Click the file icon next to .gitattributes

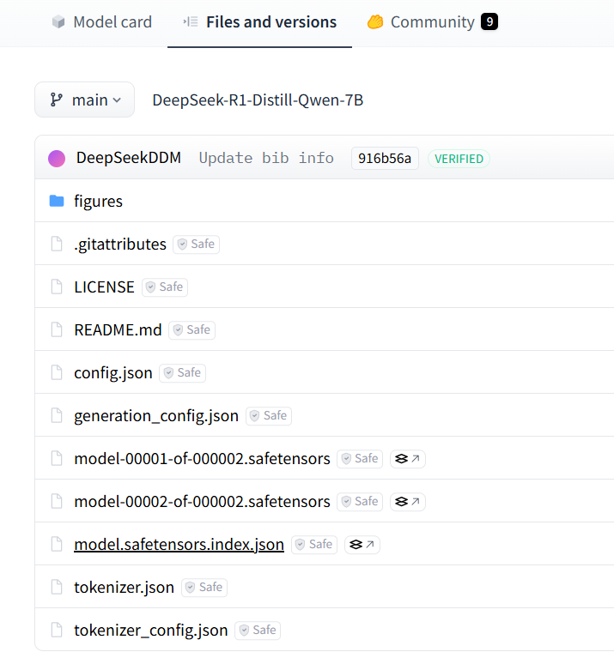tap(57, 244)
